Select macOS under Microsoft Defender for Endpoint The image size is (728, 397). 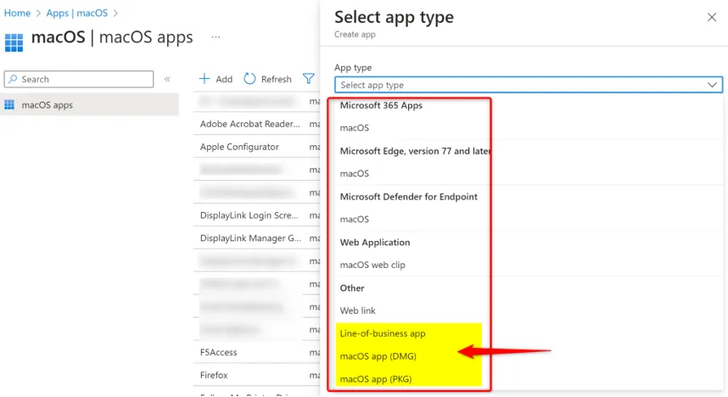click(x=355, y=220)
